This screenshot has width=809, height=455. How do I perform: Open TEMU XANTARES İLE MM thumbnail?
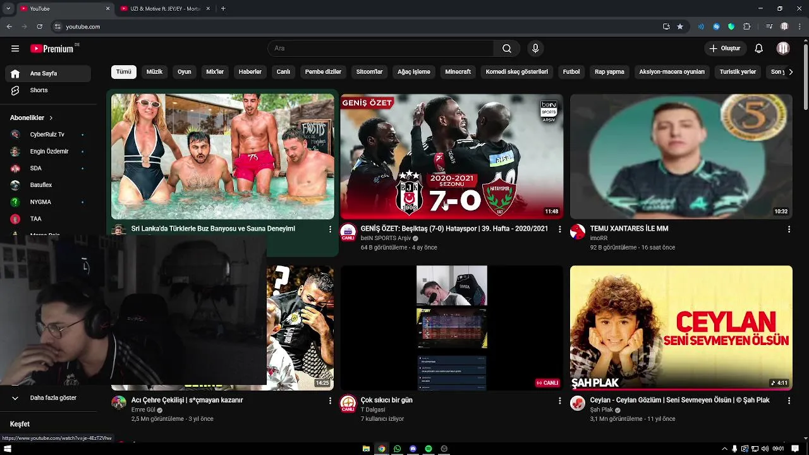pos(681,157)
